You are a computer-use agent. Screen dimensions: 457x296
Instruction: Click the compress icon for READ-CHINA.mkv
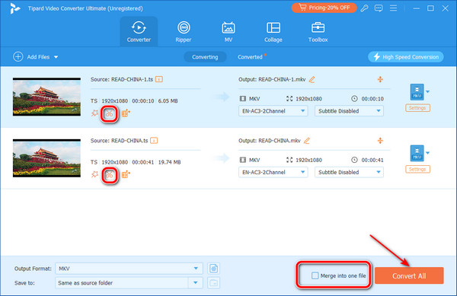380,141
